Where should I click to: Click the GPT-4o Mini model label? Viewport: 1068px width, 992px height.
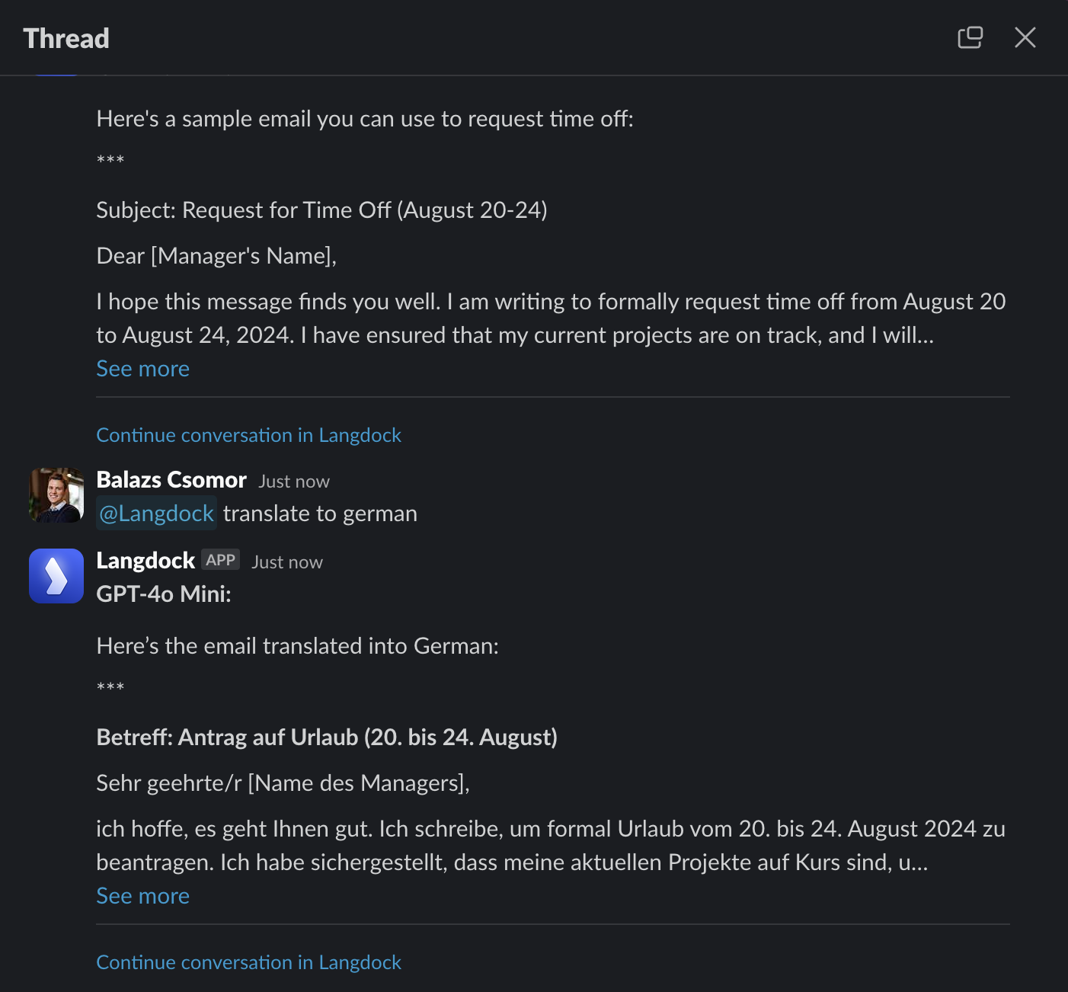click(164, 594)
